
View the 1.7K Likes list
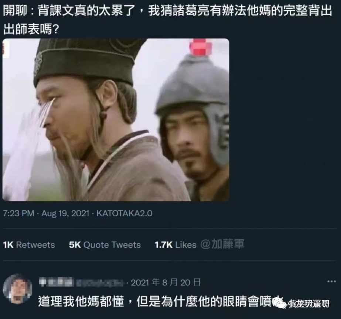click(x=175, y=245)
